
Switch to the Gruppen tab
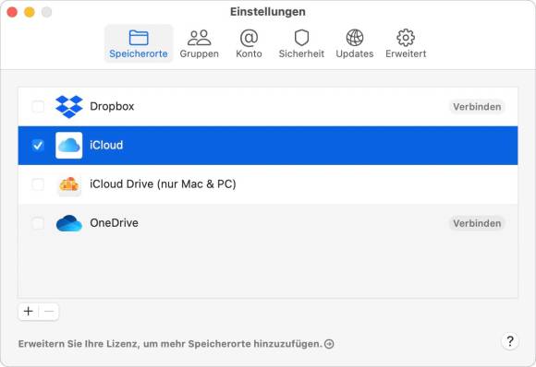click(199, 43)
